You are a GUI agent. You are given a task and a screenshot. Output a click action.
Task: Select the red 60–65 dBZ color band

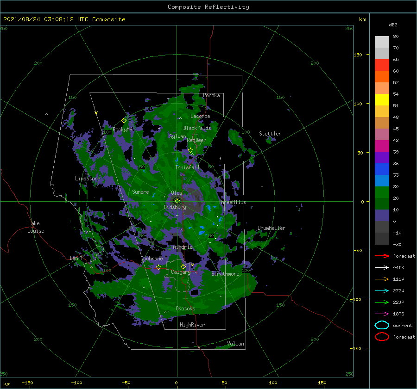click(x=382, y=65)
